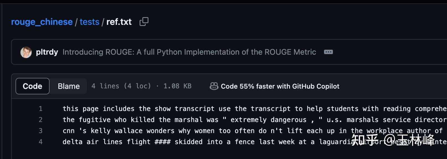
Task: Click 'Code 55% faster with GitHub Copilot'
Action: click(x=280, y=86)
